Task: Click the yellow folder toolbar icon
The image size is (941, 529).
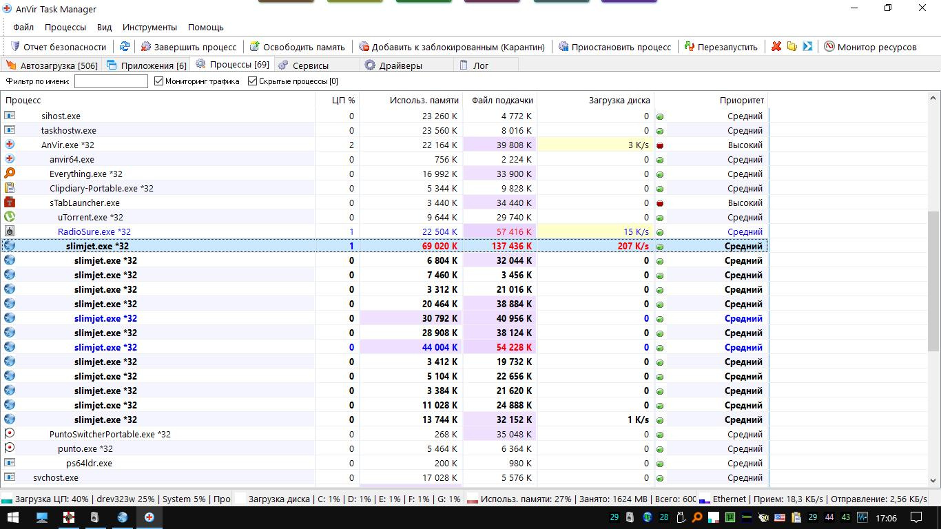Action: tap(792, 46)
